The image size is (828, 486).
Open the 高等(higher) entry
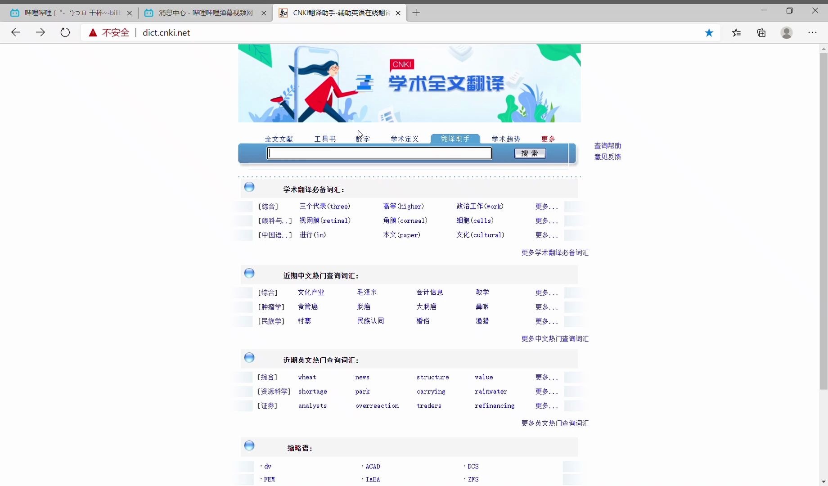(x=404, y=206)
